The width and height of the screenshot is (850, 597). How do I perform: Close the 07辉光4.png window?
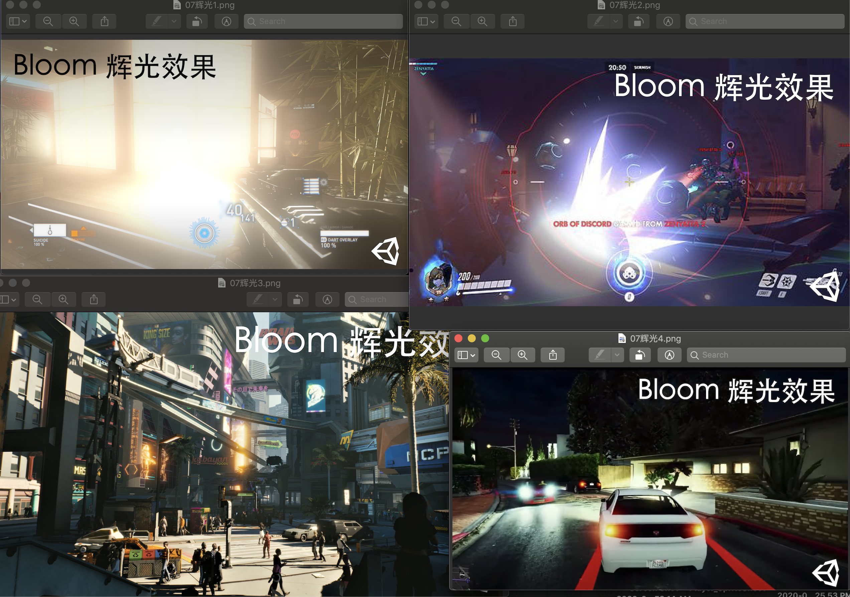(x=458, y=339)
